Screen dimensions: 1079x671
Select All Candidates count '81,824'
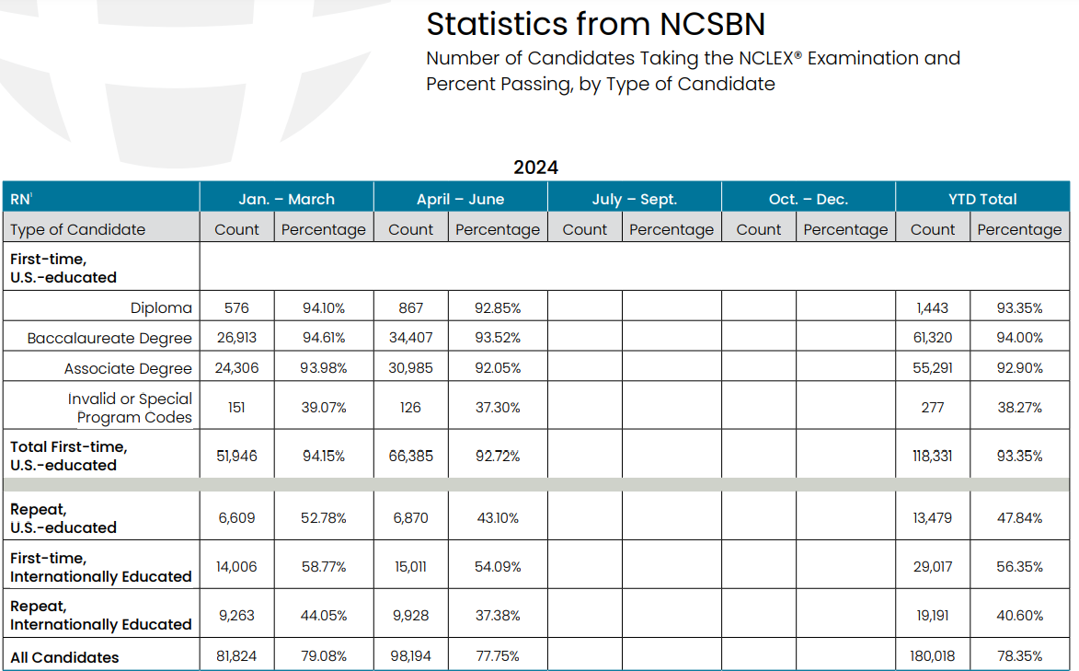[236, 656]
